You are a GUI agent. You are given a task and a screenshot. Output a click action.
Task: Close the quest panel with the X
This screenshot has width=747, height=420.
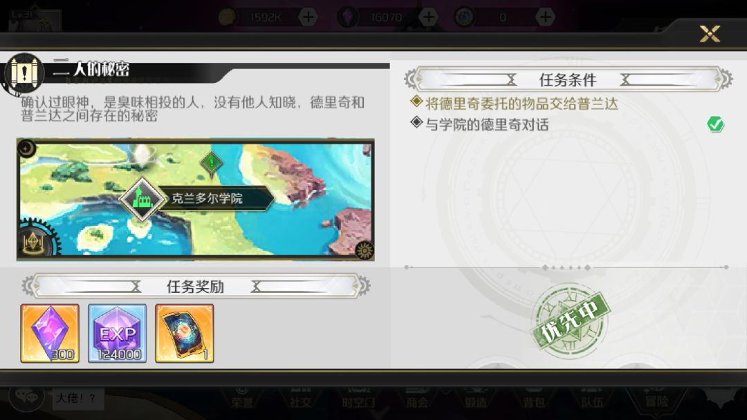point(710,34)
